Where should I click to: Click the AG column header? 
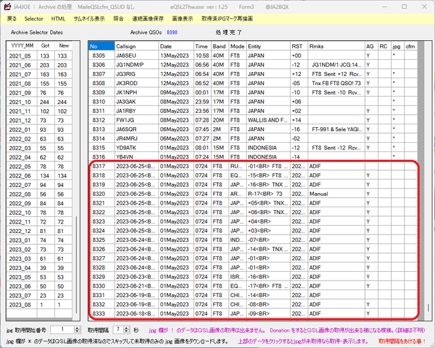(x=371, y=46)
